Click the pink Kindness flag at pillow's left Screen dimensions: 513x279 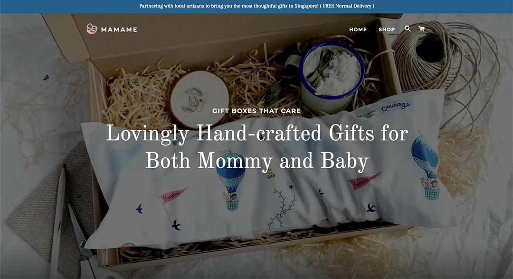coord(173,195)
